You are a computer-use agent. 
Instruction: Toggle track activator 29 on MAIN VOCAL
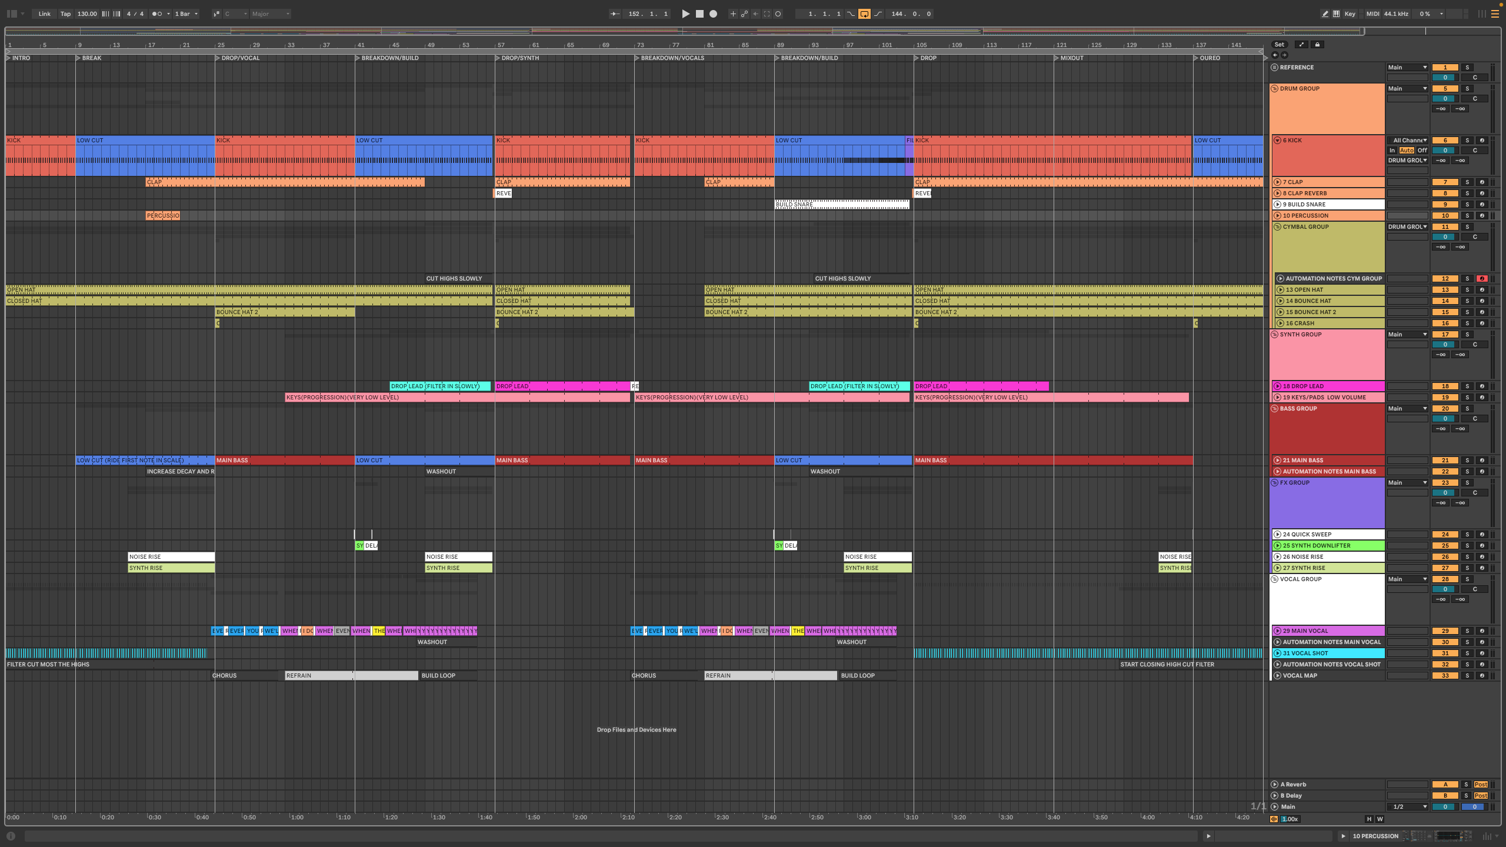tap(1445, 631)
